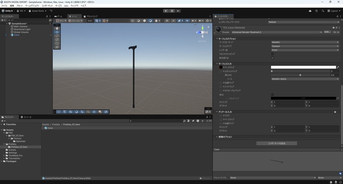Image resolution: width=343 pixels, height=184 pixels.
Task: Open the ワークフローモード Metallic dropdown
Action: (x=305, y=42)
